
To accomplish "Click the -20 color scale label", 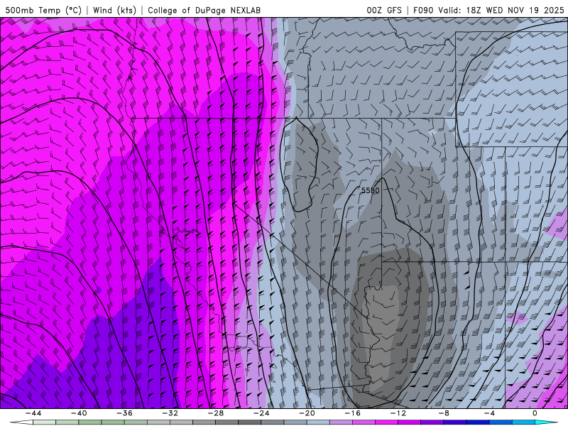I will coord(307,413).
